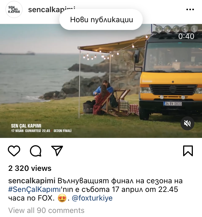Tap the 2 320 views count
The image size is (202, 217).
(30, 168)
